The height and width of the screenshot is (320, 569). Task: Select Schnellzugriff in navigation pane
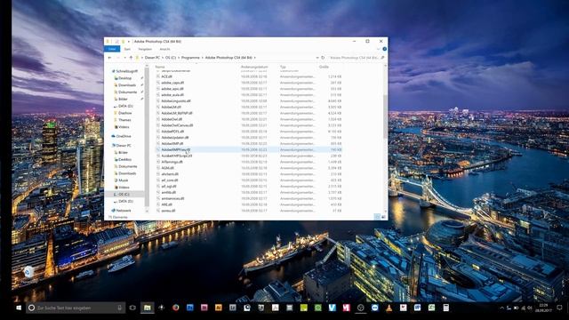click(126, 71)
